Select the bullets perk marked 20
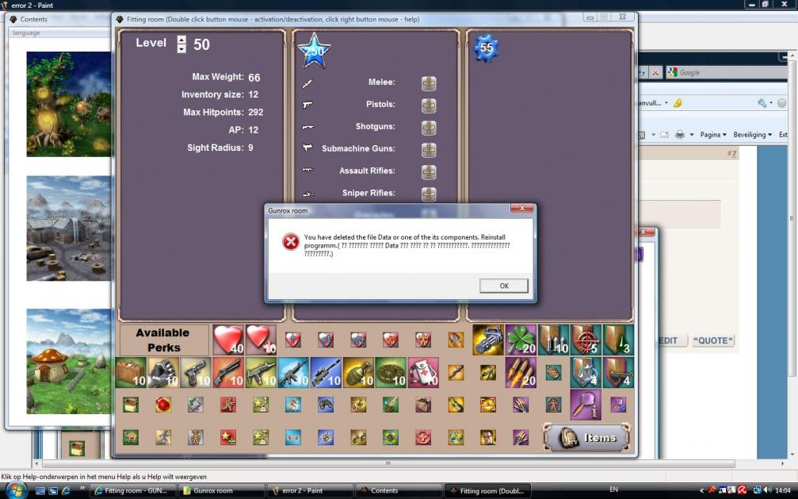The width and height of the screenshot is (798, 499). pos(521,372)
